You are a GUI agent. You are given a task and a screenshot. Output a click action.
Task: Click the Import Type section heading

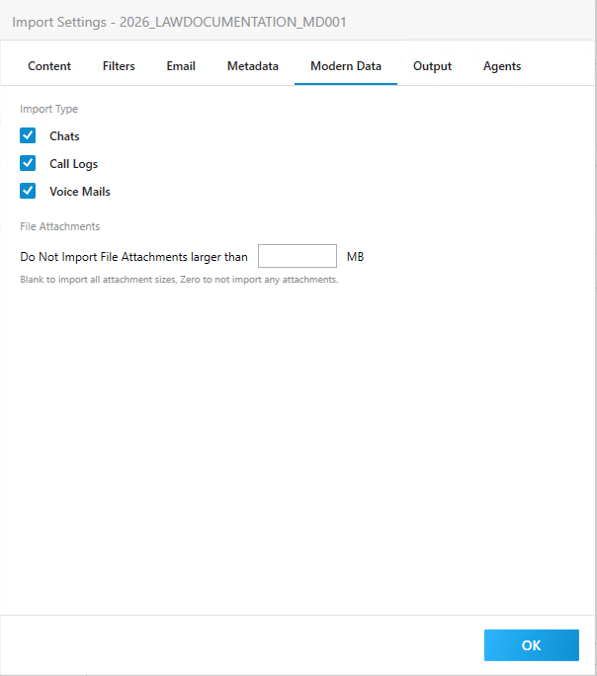click(48, 109)
